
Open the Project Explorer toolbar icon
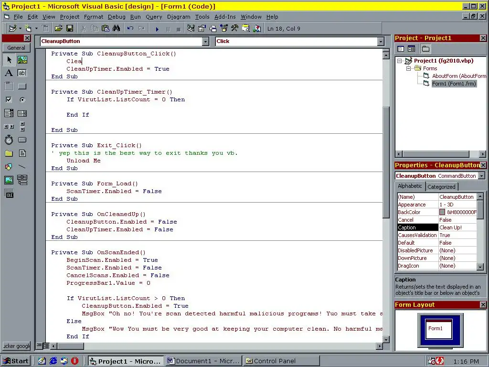point(191,28)
